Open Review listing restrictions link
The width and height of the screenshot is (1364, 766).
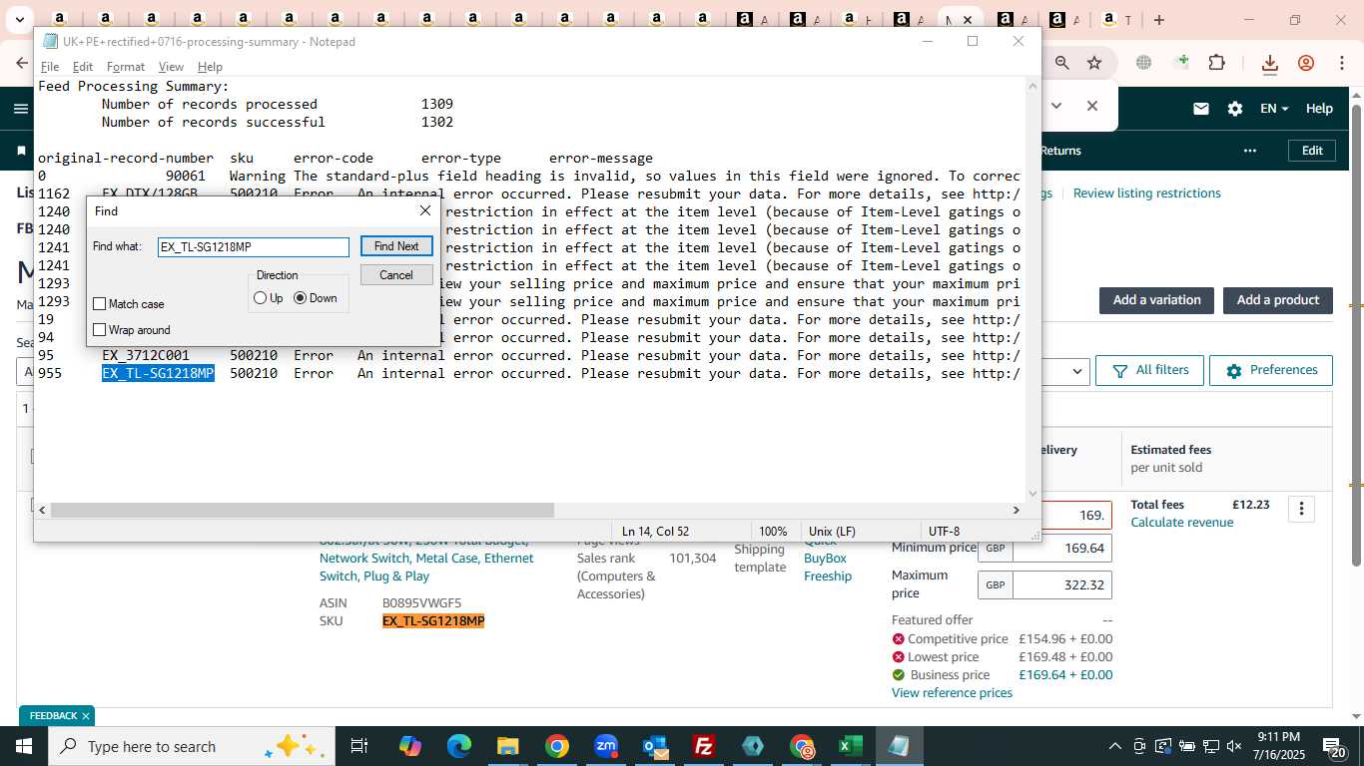(x=1147, y=193)
